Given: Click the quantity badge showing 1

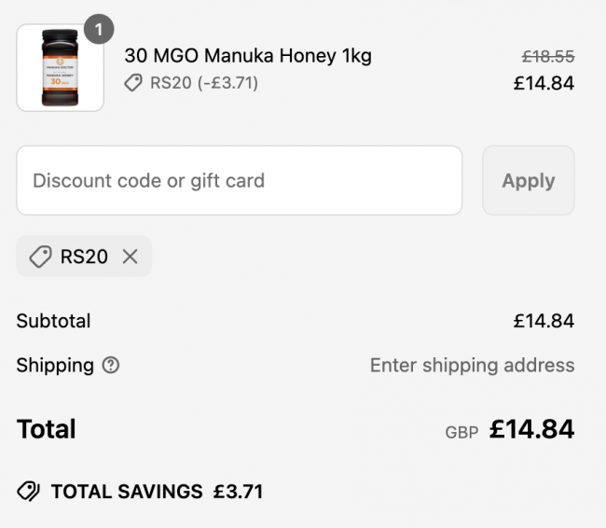Looking at the screenshot, I should (99, 29).
